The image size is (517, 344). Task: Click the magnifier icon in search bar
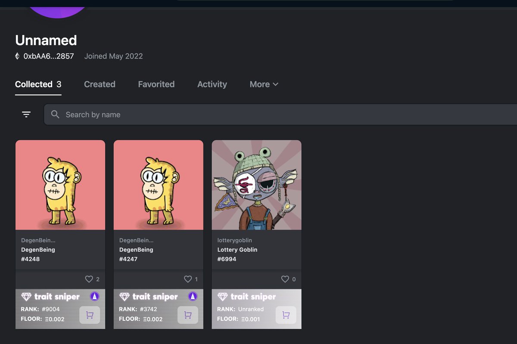click(x=55, y=114)
